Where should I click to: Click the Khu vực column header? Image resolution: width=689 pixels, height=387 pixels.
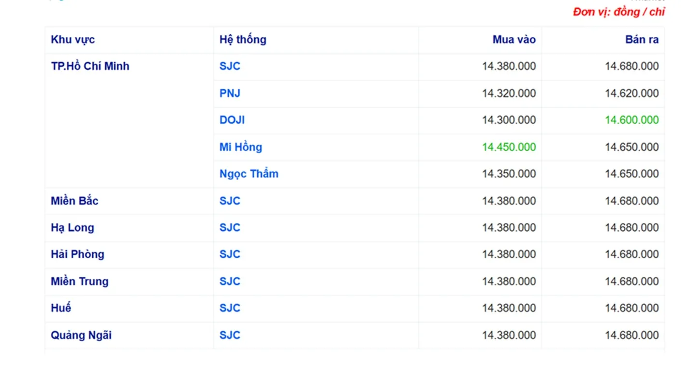(x=73, y=40)
